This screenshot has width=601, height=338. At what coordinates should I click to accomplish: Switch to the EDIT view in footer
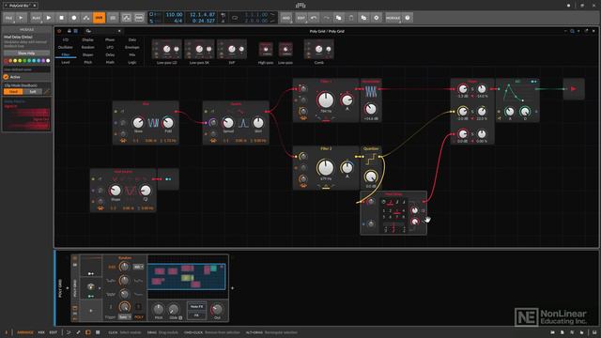pyautogui.click(x=54, y=332)
